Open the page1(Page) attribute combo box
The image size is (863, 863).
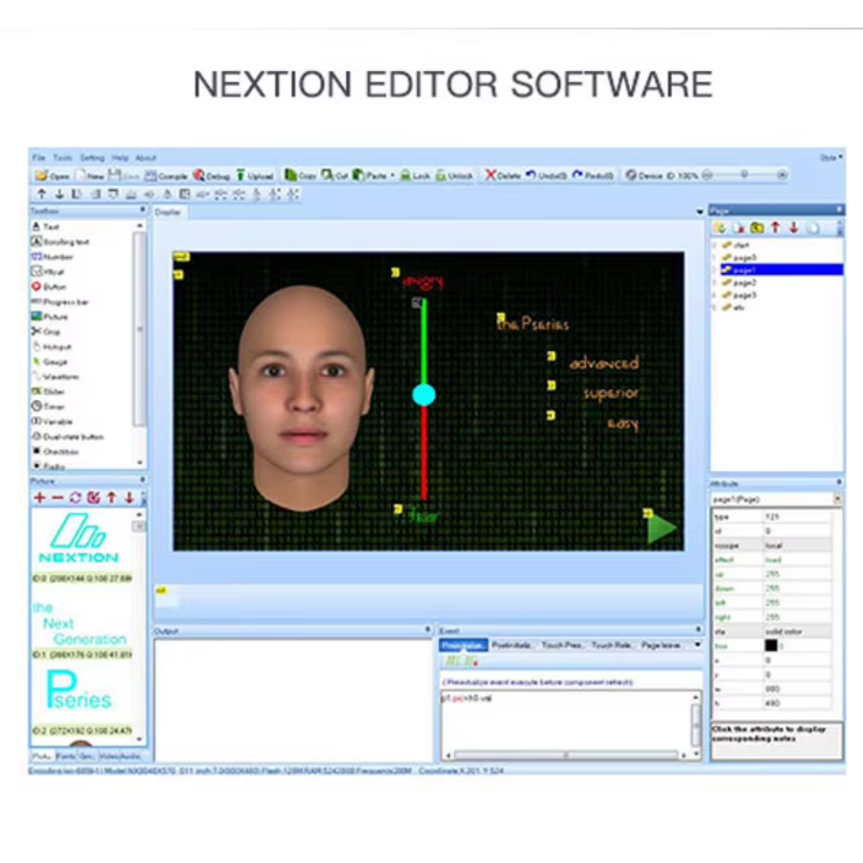[x=837, y=500]
